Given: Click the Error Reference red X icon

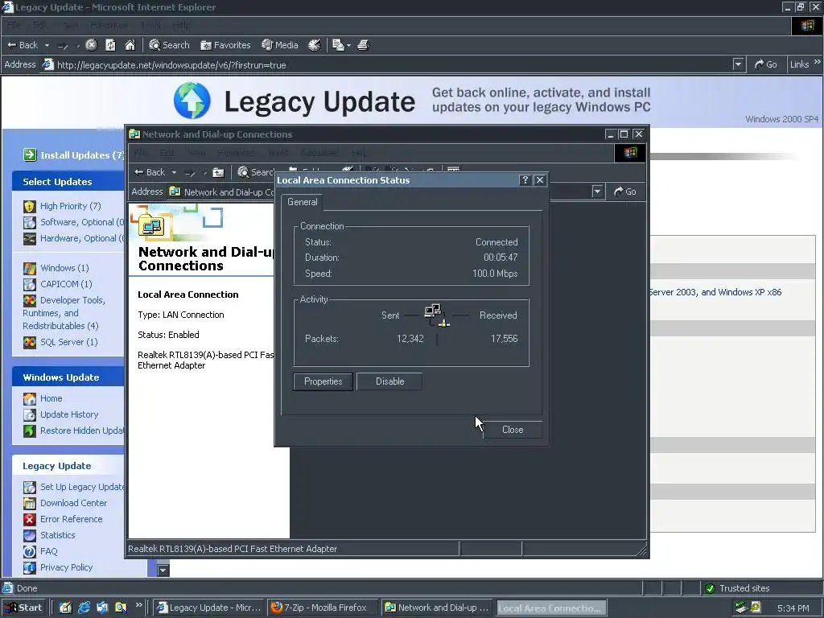Looking at the screenshot, I should [x=30, y=519].
